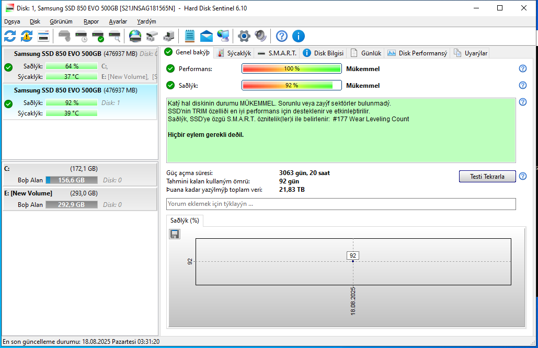Select the C: partition entry
Image resolution: width=538 pixels, height=348 pixels.
pos(81,175)
